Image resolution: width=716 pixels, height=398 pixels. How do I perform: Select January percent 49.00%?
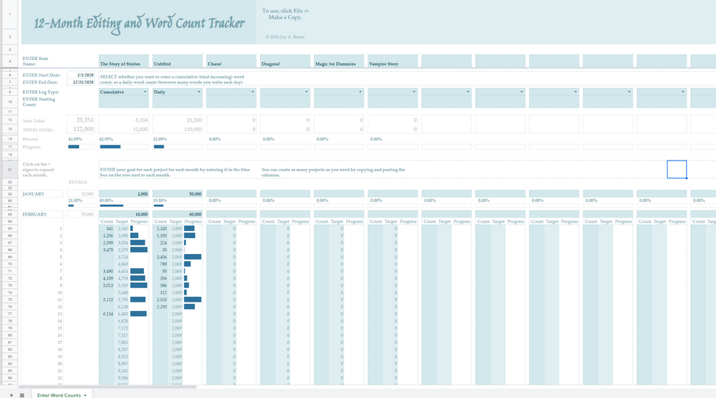point(106,200)
